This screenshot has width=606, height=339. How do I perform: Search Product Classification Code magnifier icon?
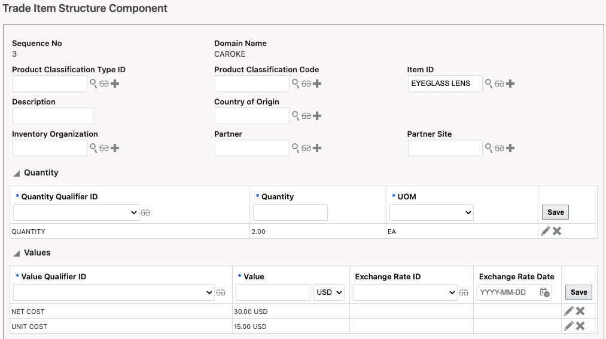point(296,84)
